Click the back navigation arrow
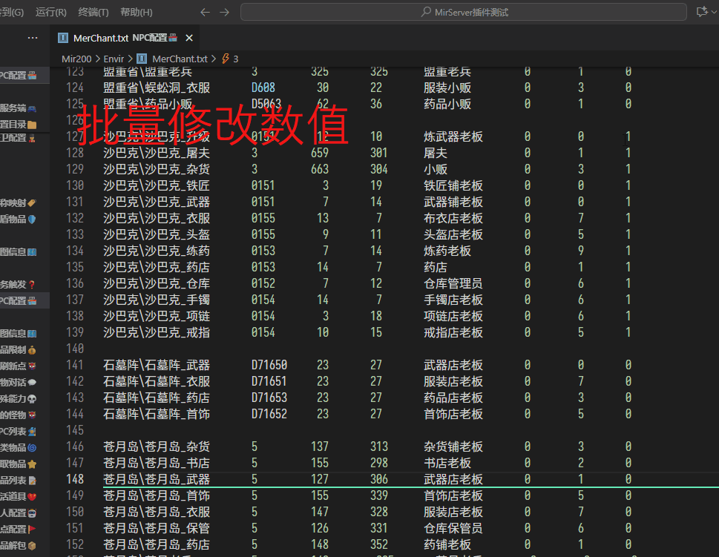This screenshot has height=557, width=719. (206, 12)
